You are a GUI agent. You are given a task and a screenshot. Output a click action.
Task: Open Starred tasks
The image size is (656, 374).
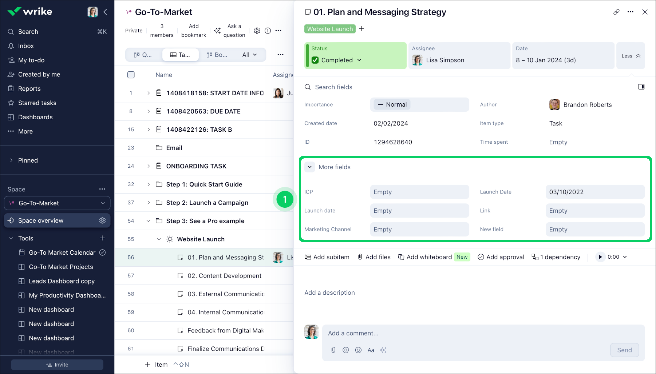(36, 103)
